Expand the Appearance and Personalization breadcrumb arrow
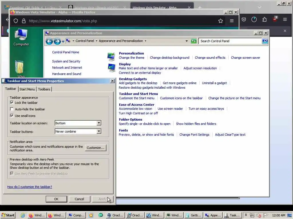Screen dimensions: 293x219 click(x=145, y=41)
